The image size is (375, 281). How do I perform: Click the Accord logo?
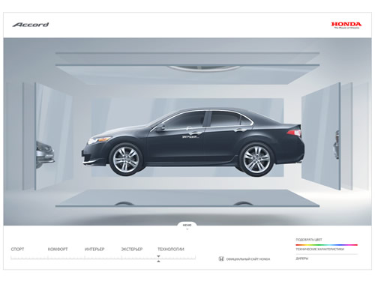tap(31, 25)
